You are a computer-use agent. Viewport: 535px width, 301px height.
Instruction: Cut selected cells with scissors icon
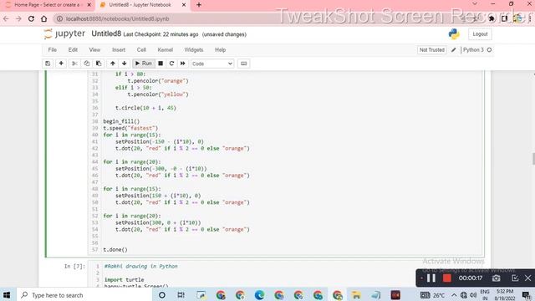tap(74, 64)
